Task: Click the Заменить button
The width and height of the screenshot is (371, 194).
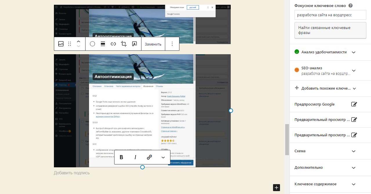Action: [153, 44]
